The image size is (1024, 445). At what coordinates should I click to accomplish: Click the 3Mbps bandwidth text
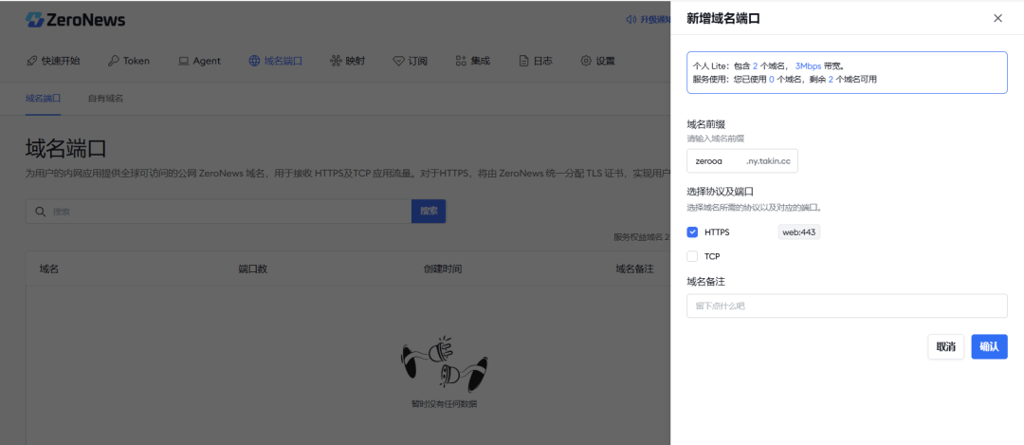coord(808,66)
